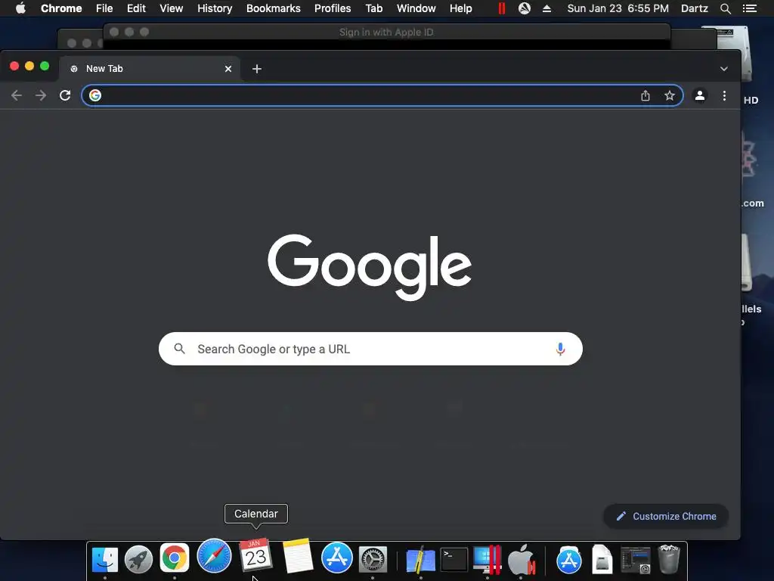Click the Google icon in the address bar
This screenshot has width=774, height=581.
pos(95,95)
